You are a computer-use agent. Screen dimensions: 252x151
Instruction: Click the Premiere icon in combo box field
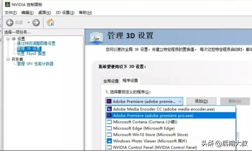pyautogui.click(x=109, y=101)
